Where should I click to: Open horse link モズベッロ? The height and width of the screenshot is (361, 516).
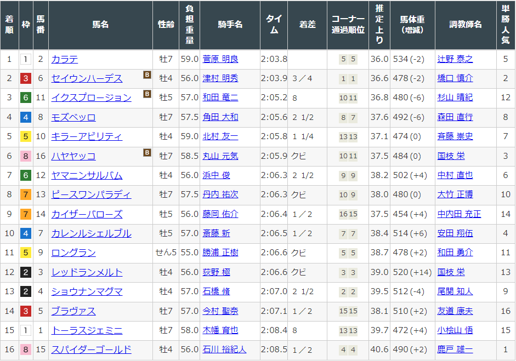pyautogui.click(x=73, y=117)
